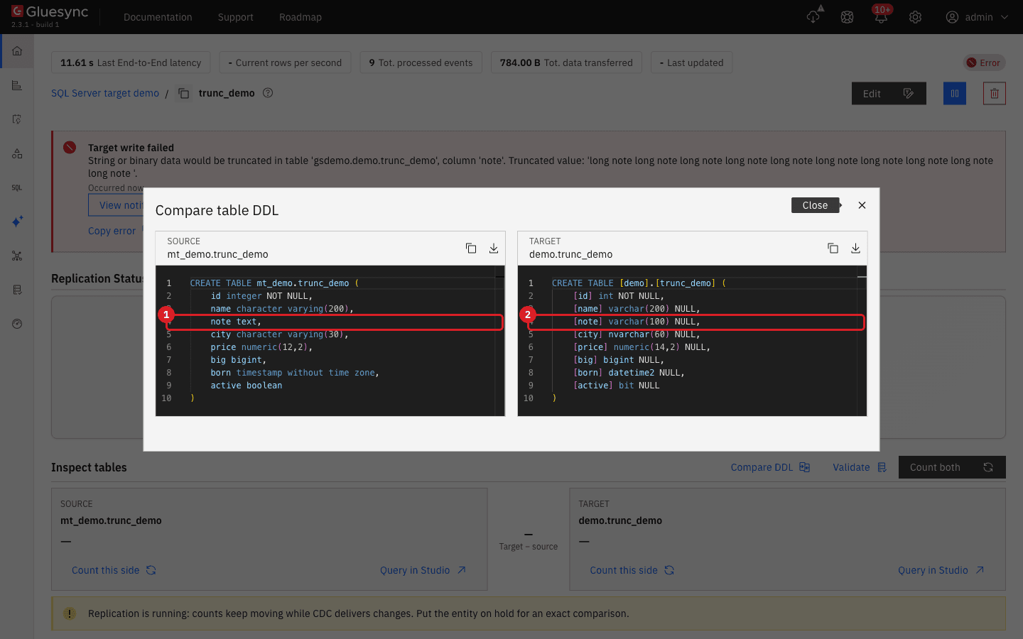Click the View notifications button

[117, 205]
